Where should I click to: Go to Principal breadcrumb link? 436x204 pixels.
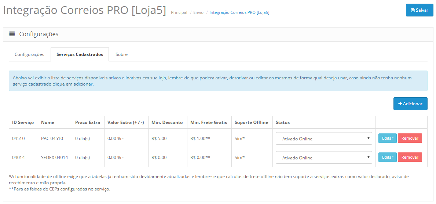point(179,12)
